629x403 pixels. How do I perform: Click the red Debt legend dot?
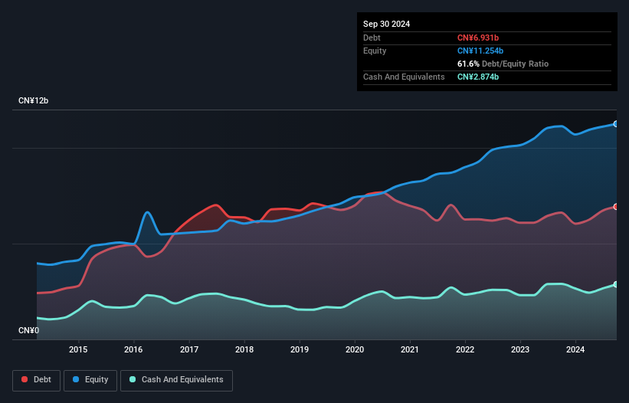coord(25,379)
